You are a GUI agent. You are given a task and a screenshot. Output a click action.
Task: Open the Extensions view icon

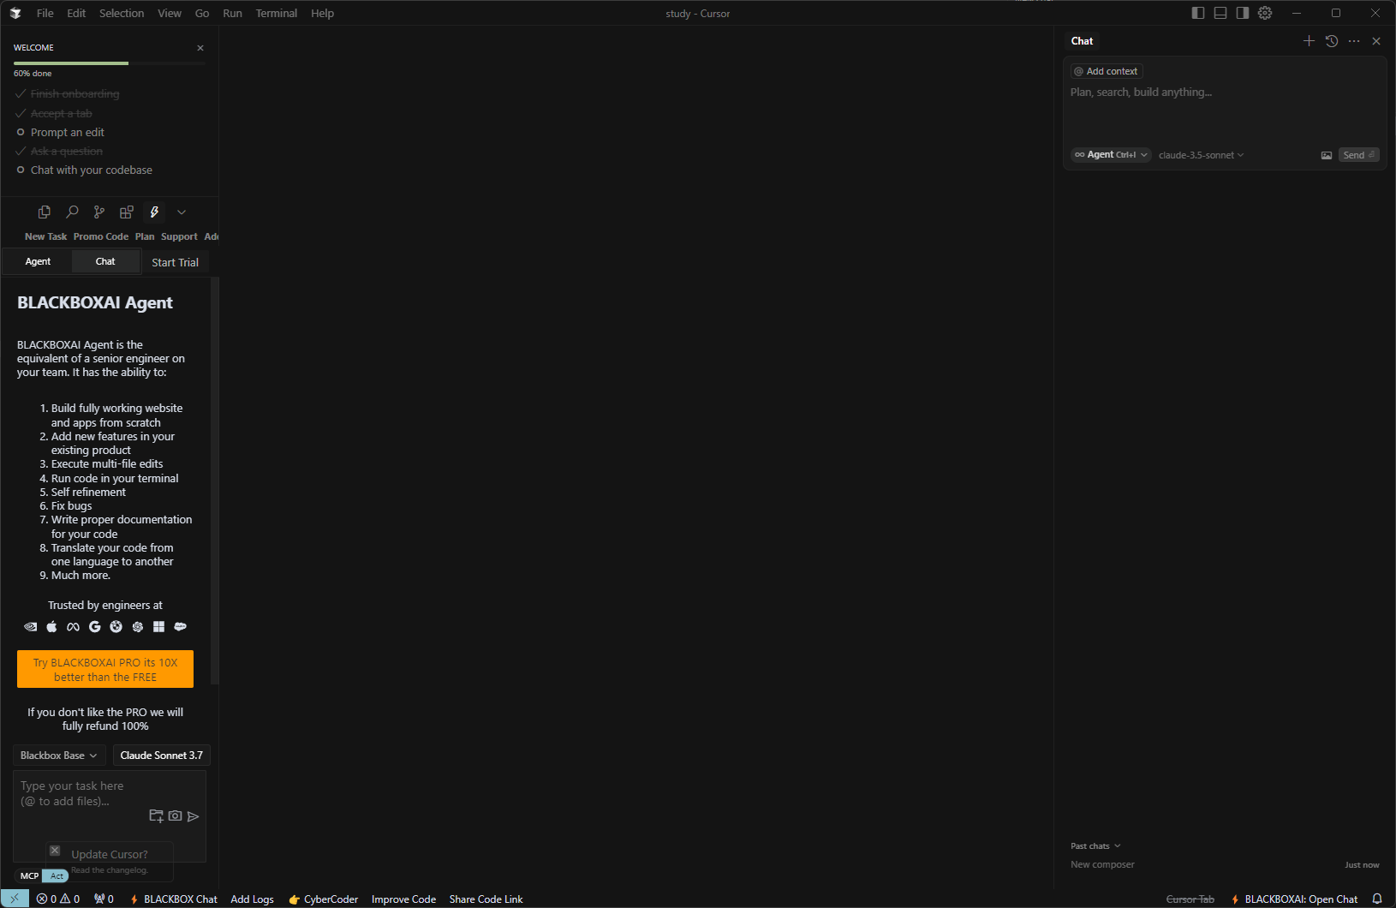(x=127, y=212)
